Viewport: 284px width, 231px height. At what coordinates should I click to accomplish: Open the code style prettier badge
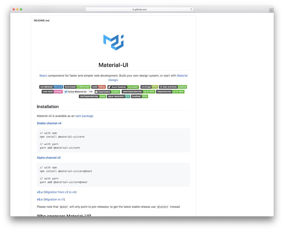point(52,91)
